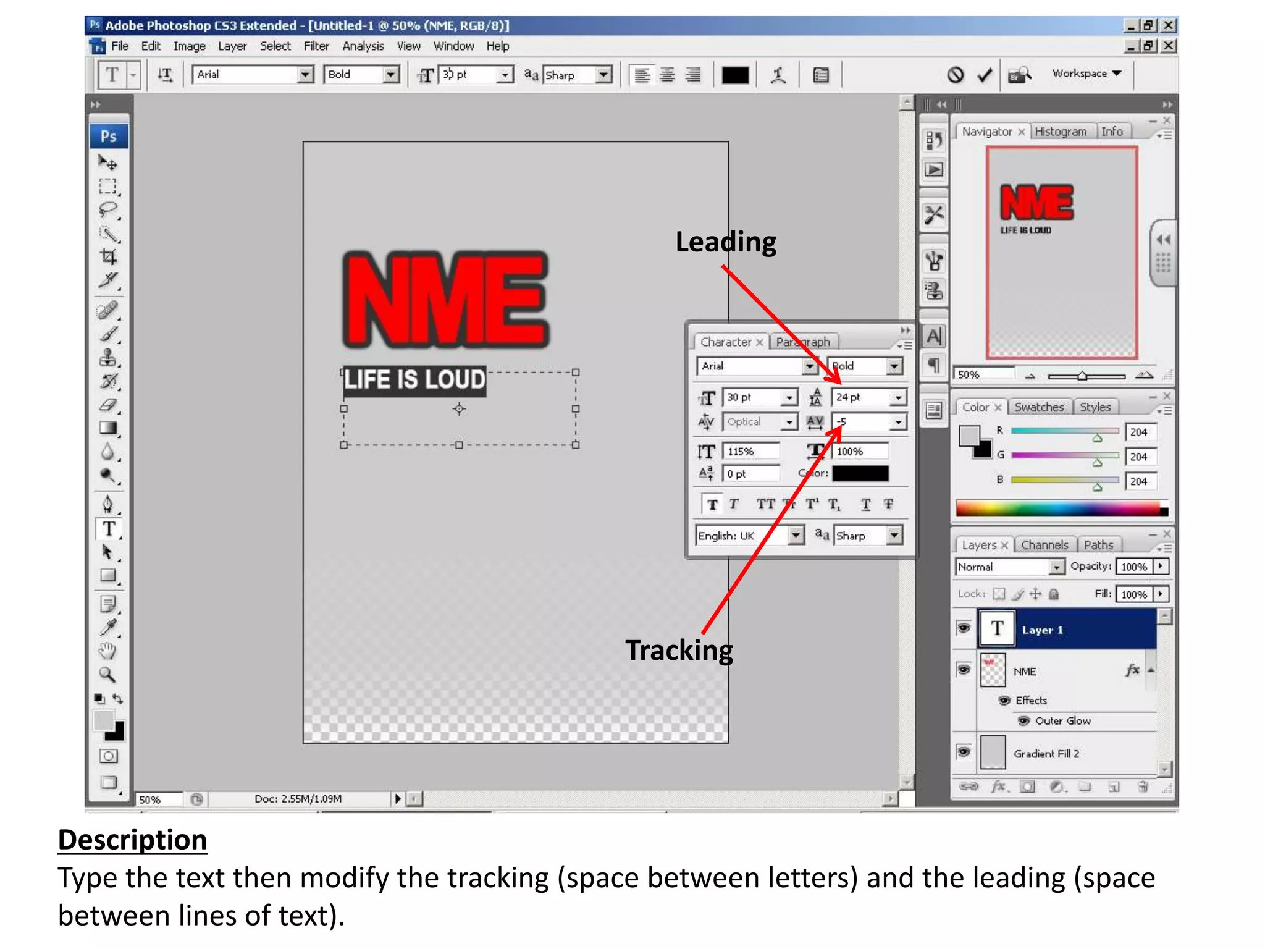Click text color swatch in options bar
The height and width of the screenshot is (949, 1265).
pyautogui.click(x=735, y=75)
